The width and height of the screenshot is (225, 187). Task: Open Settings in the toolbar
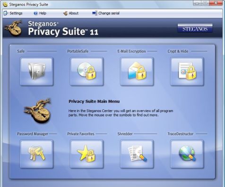[13, 13]
